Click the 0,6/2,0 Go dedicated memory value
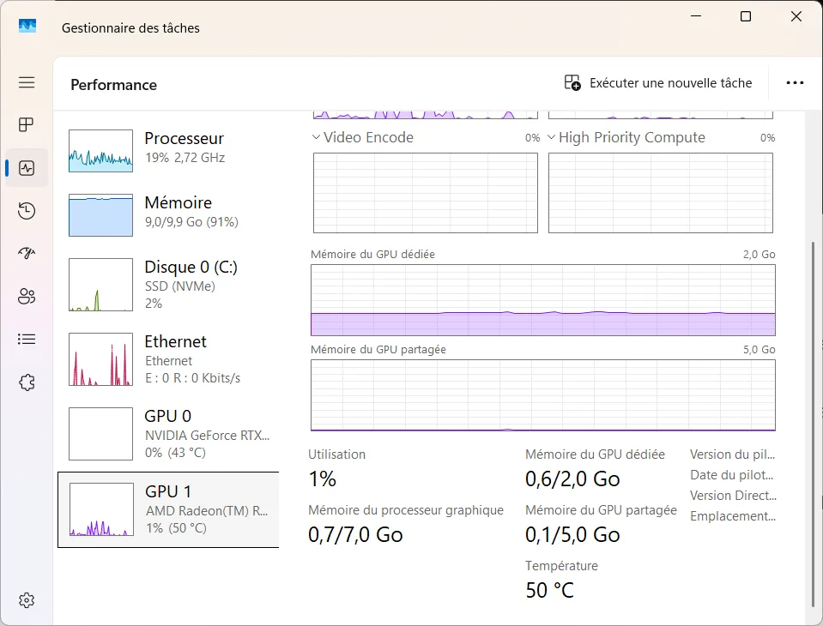Image resolution: width=823 pixels, height=626 pixels. point(572,479)
